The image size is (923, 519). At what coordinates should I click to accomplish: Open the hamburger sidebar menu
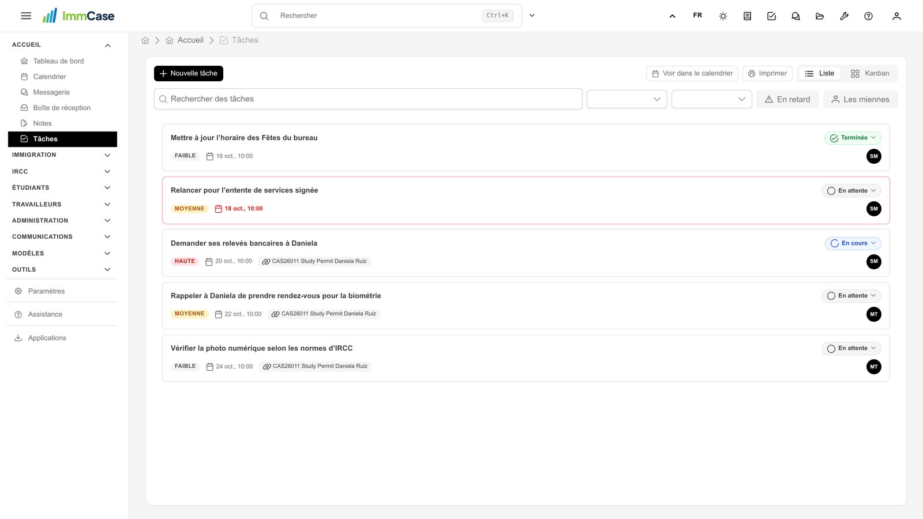click(x=26, y=16)
